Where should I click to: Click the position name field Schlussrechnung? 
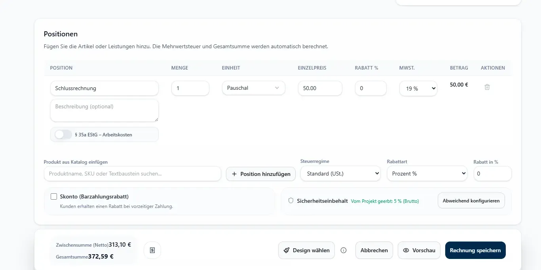pyautogui.click(x=104, y=88)
